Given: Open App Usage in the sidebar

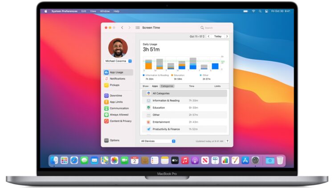Looking at the screenshot, I should 118,72.
